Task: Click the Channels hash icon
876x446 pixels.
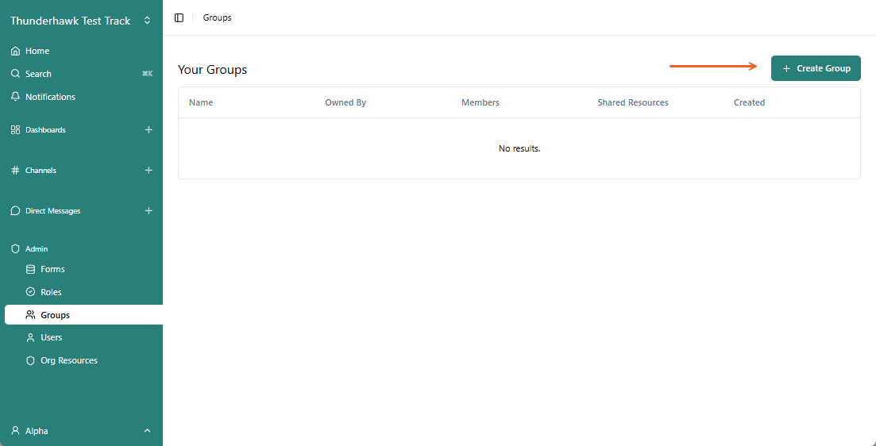Action: [x=16, y=171]
